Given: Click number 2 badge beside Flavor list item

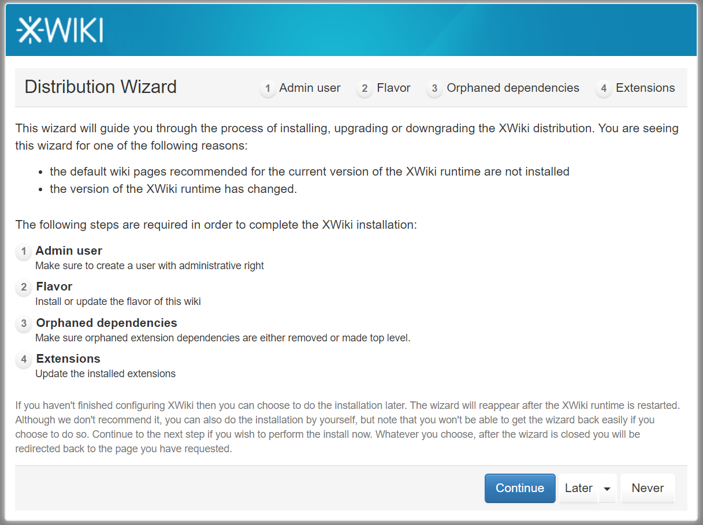Looking at the screenshot, I should (x=24, y=287).
